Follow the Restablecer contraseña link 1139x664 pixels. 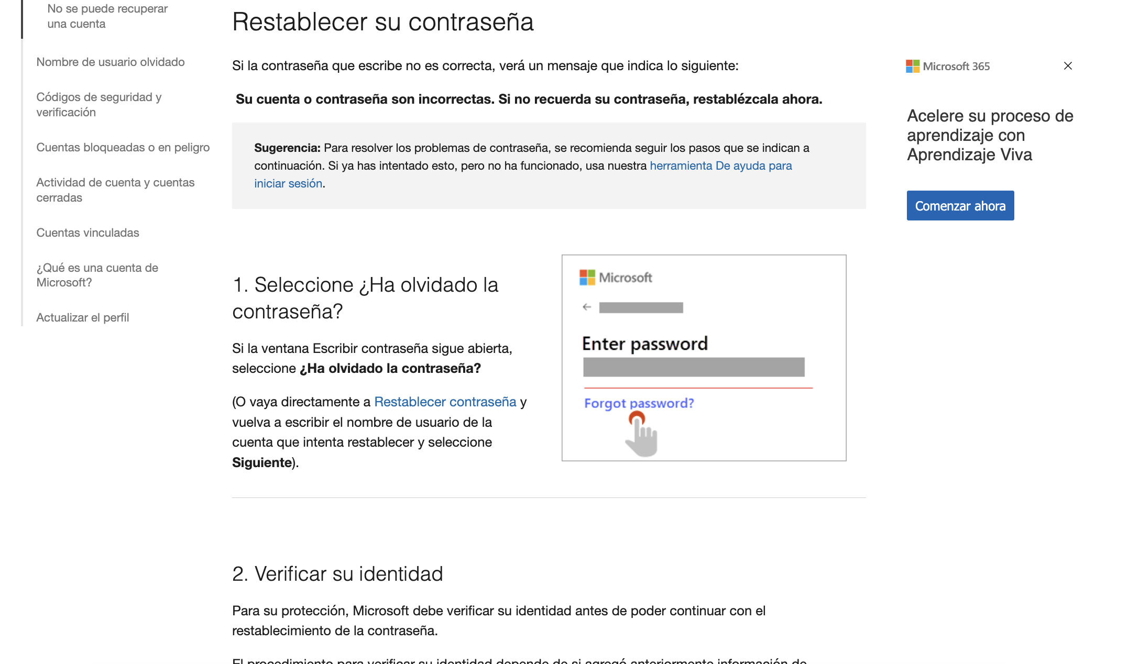pyautogui.click(x=445, y=402)
